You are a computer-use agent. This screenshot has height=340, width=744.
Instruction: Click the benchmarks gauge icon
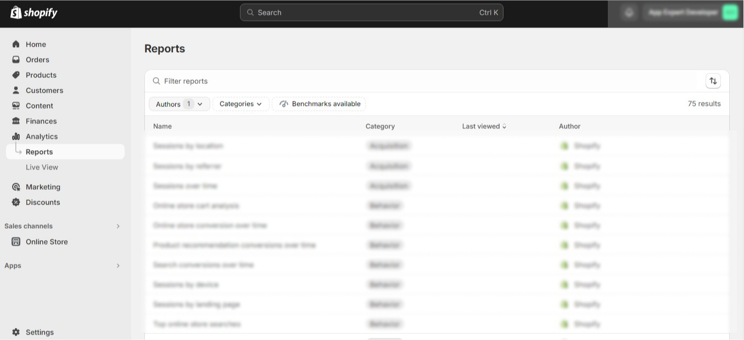click(284, 104)
